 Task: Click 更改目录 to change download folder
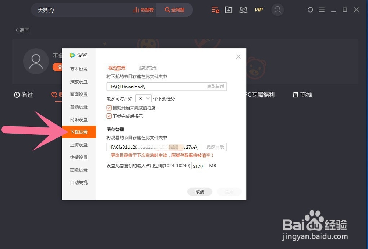pos(215,86)
